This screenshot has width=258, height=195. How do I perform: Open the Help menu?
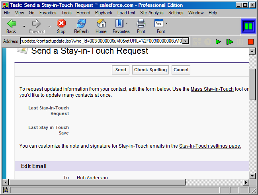[x=213, y=13]
